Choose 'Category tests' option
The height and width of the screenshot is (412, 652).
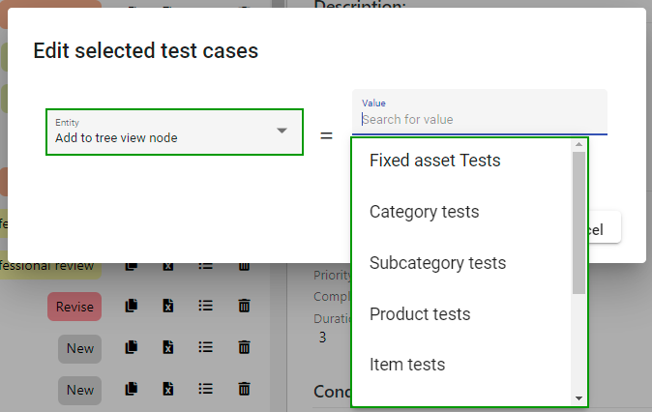point(424,212)
